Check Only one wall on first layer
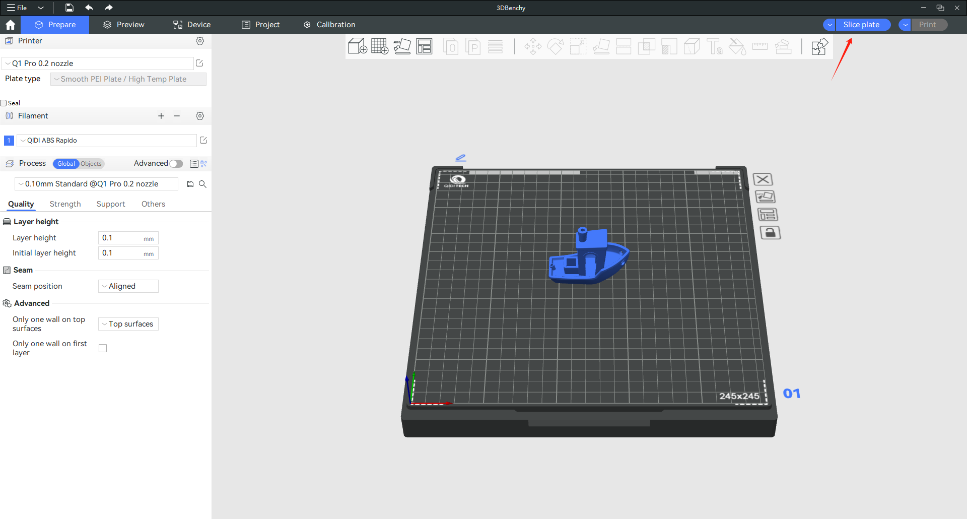Screen dimensions: 967x519 (103, 348)
